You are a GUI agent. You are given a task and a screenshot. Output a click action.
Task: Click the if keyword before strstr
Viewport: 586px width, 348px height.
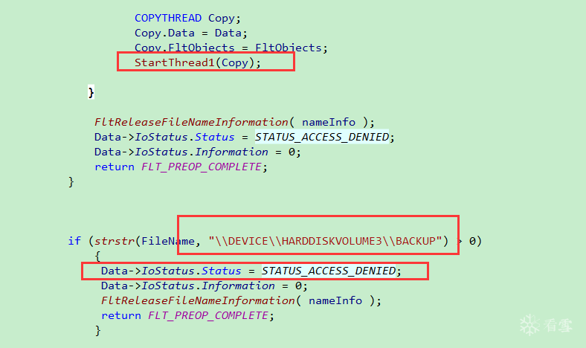coord(74,241)
